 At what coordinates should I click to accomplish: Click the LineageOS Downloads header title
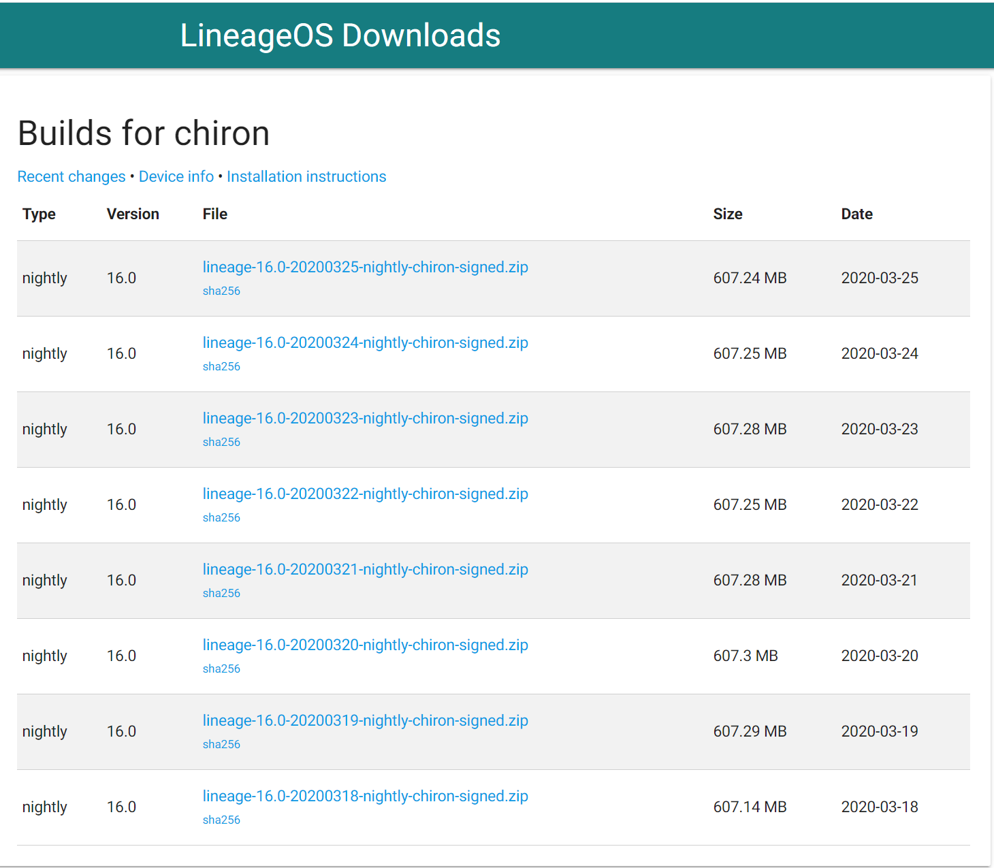[x=340, y=36]
